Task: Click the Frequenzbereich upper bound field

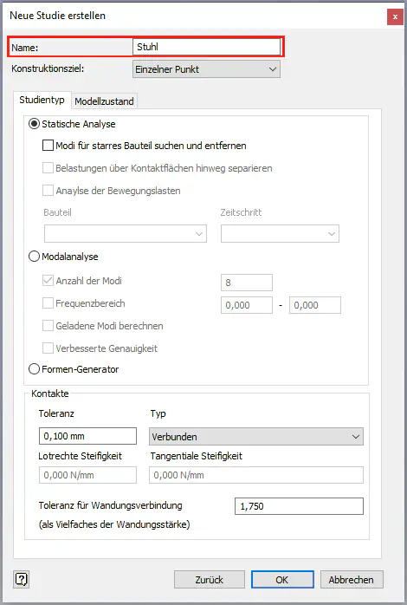Action: pos(315,305)
